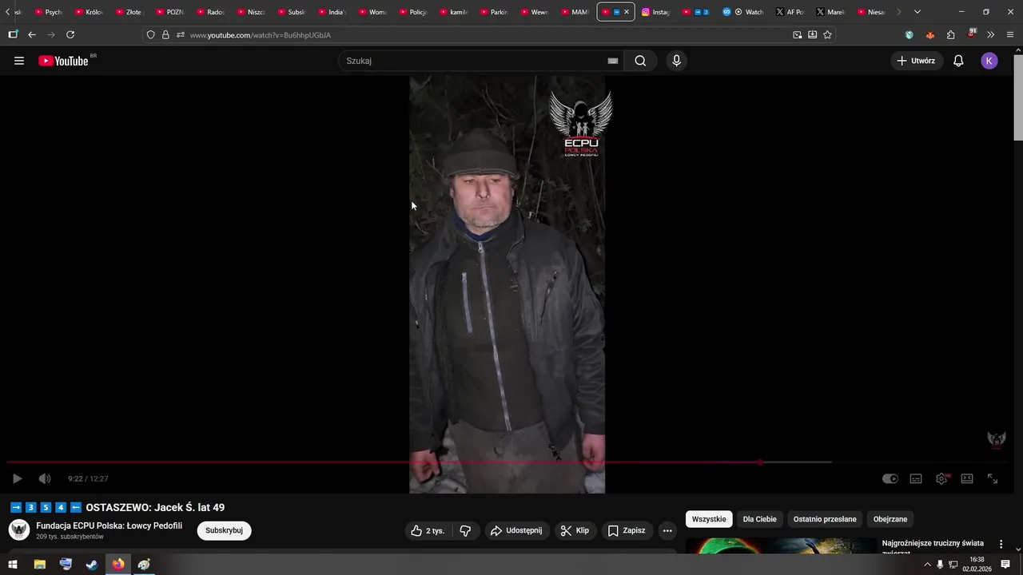The width and height of the screenshot is (1023, 575).
Task: Click Udostępnij share button
Action: [x=516, y=530]
